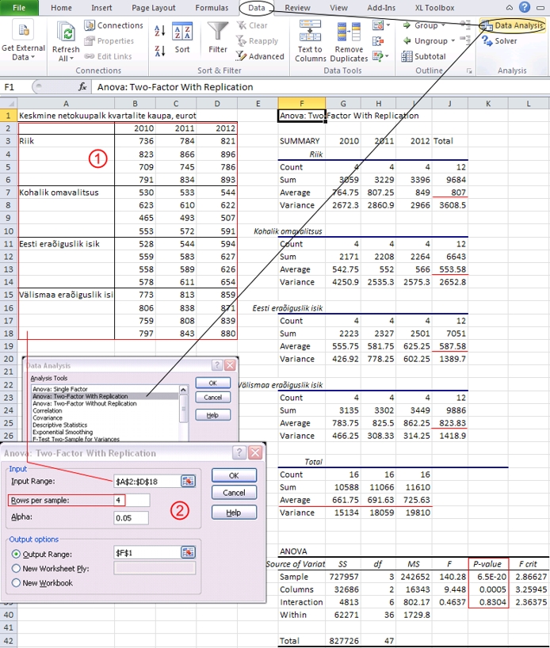The image size is (550, 648).
Task: Open Excel Help question icon
Action: (x=525, y=7)
